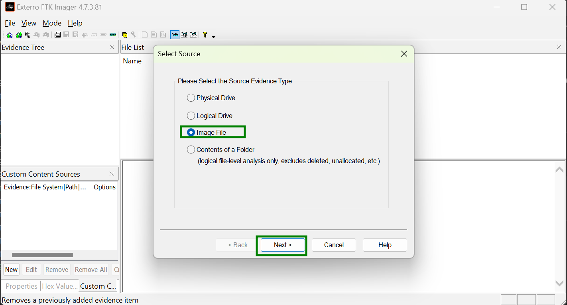Screen dimensions: 567x305
Task: Click the Export Disk Image floppy icon
Action: coord(66,35)
